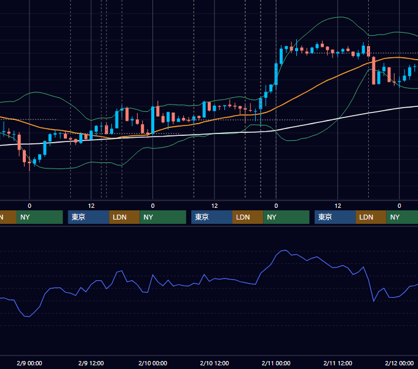Select the 東京 session block for 2/9

tap(89, 217)
